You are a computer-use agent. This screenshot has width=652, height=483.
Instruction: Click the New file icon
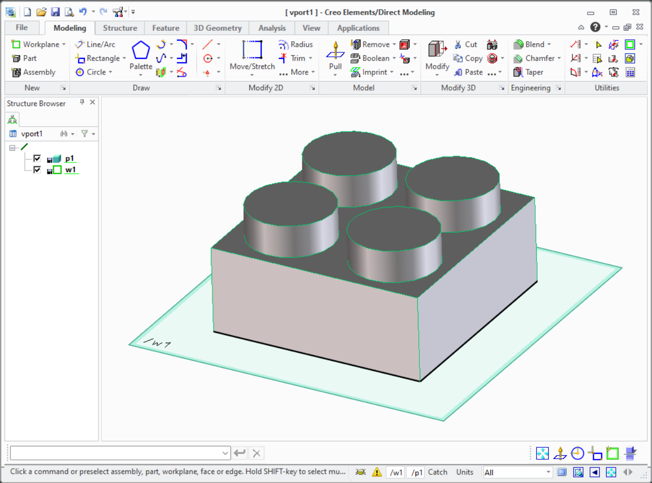(x=28, y=12)
